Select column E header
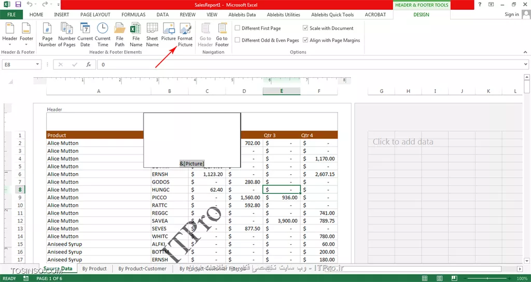531x282 pixels. (282, 91)
